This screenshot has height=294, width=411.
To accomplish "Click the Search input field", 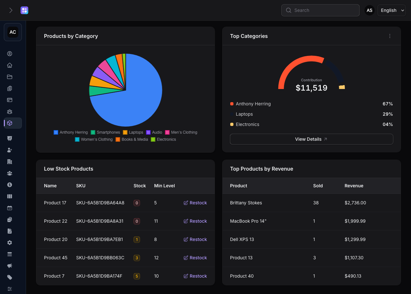I will 320,10.
